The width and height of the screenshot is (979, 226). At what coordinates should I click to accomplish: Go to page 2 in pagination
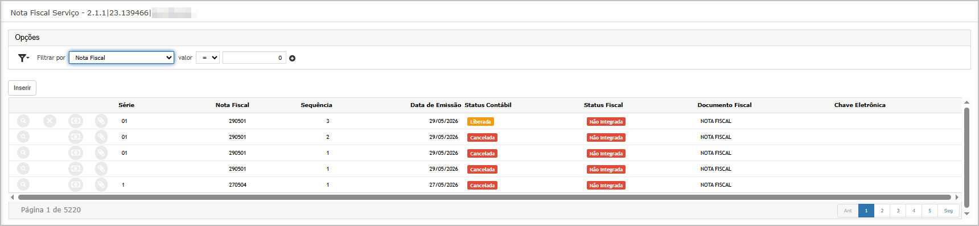point(882,211)
